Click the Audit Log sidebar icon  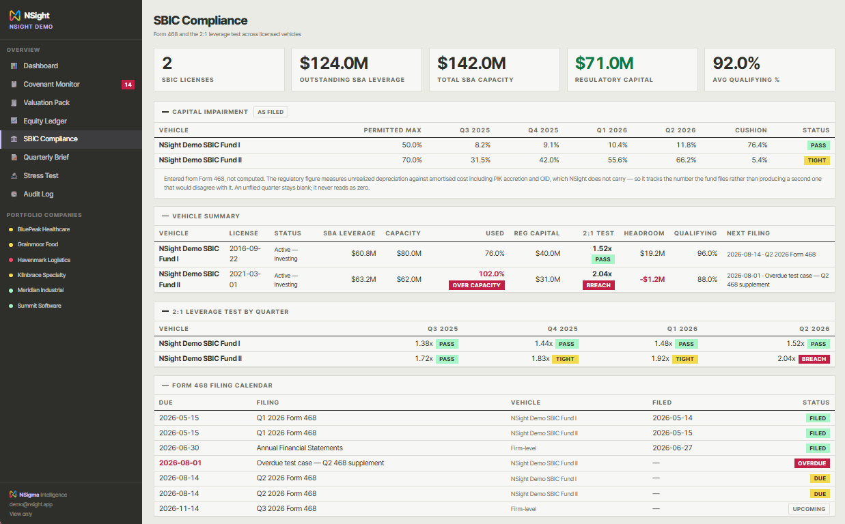pyautogui.click(x=14, y=194)
